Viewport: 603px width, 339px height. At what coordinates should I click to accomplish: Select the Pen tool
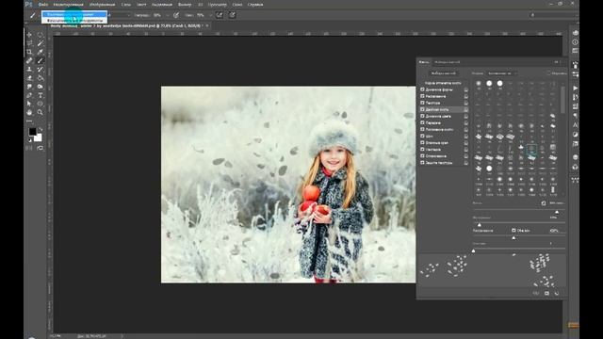29,95
